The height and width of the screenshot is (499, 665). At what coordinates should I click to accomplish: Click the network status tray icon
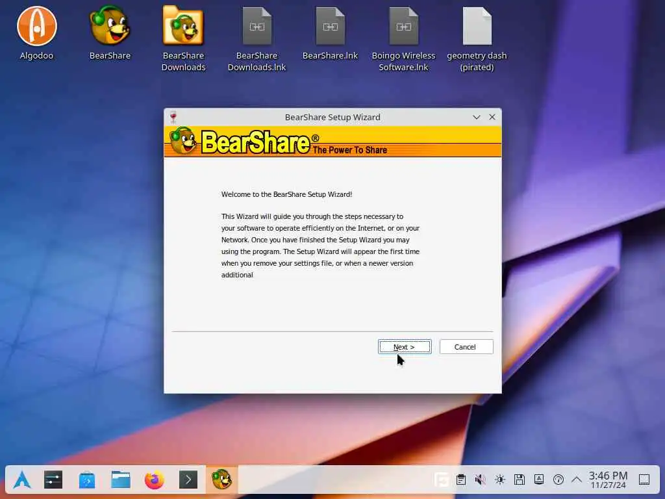pyautogui.click(x=558, y=480)
